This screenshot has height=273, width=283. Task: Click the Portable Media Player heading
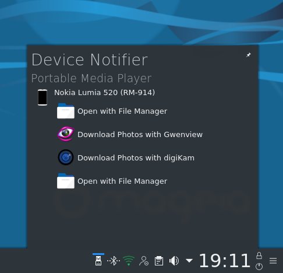(91, 78)
